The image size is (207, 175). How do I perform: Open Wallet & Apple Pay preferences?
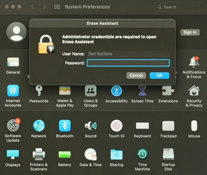65,91
